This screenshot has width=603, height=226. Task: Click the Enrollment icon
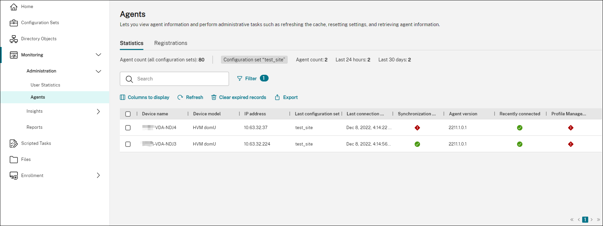14,176
